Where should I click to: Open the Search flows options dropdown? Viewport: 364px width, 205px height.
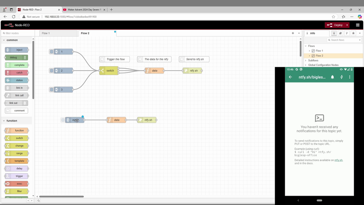(x=360, y=40)
